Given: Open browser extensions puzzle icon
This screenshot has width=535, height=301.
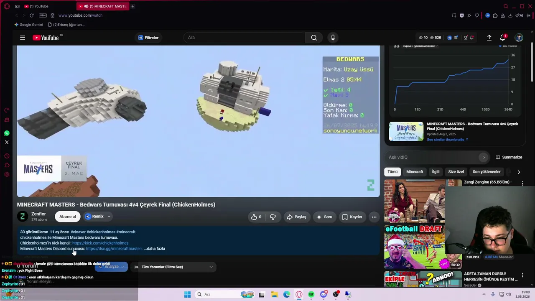Looking at the screenshot, I should [495, 15].
